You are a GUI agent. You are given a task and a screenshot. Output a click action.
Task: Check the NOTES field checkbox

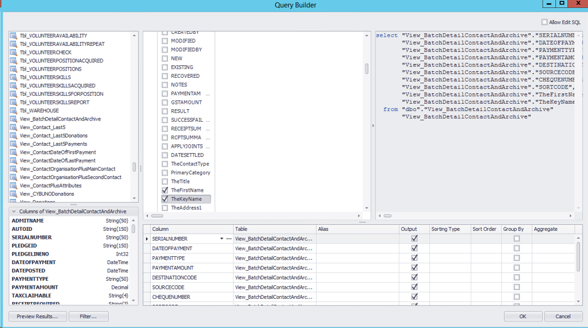click(165, 84)
